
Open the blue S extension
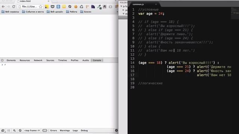point(58,7)
